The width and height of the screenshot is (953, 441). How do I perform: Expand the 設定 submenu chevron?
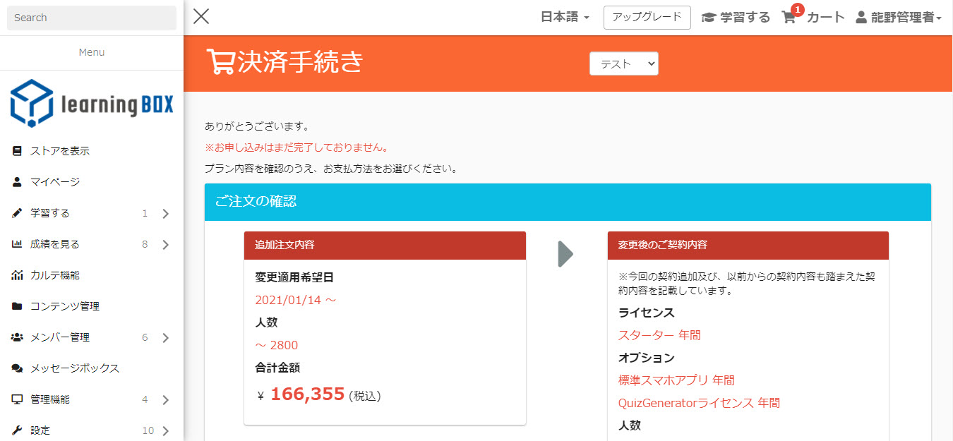pos(165,431)
